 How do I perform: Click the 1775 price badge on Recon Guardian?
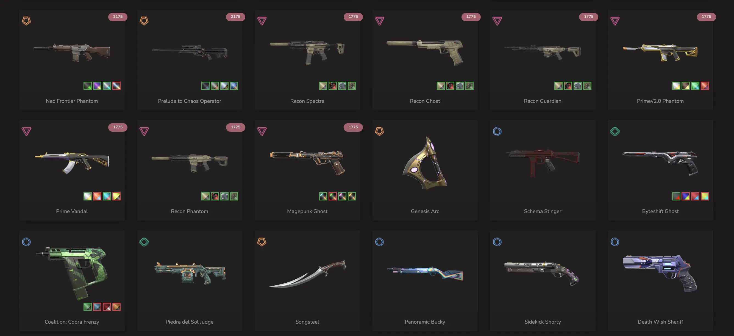click(x=588, y=16)
